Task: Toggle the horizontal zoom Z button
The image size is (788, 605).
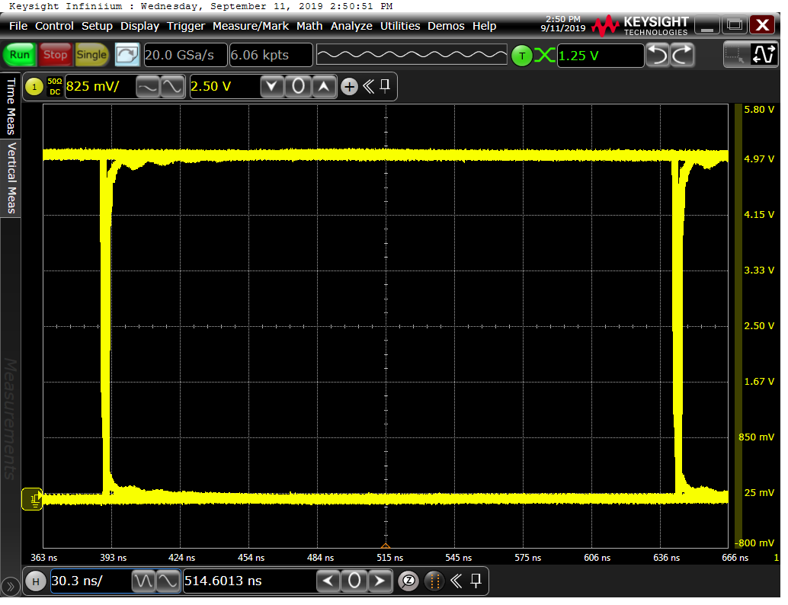Action: tap(408, 581)
